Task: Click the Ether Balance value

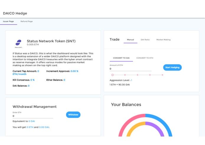Action: (x=64, y=80)
